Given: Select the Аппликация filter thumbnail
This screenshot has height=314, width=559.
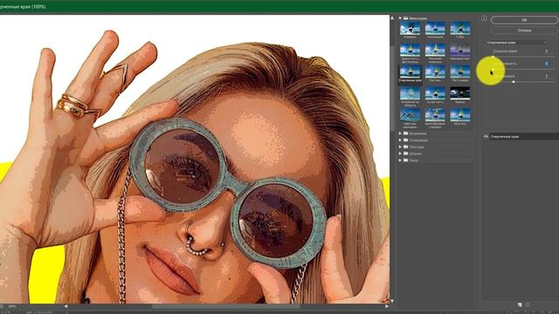Looking at the screenshot, I should point(435,28).
